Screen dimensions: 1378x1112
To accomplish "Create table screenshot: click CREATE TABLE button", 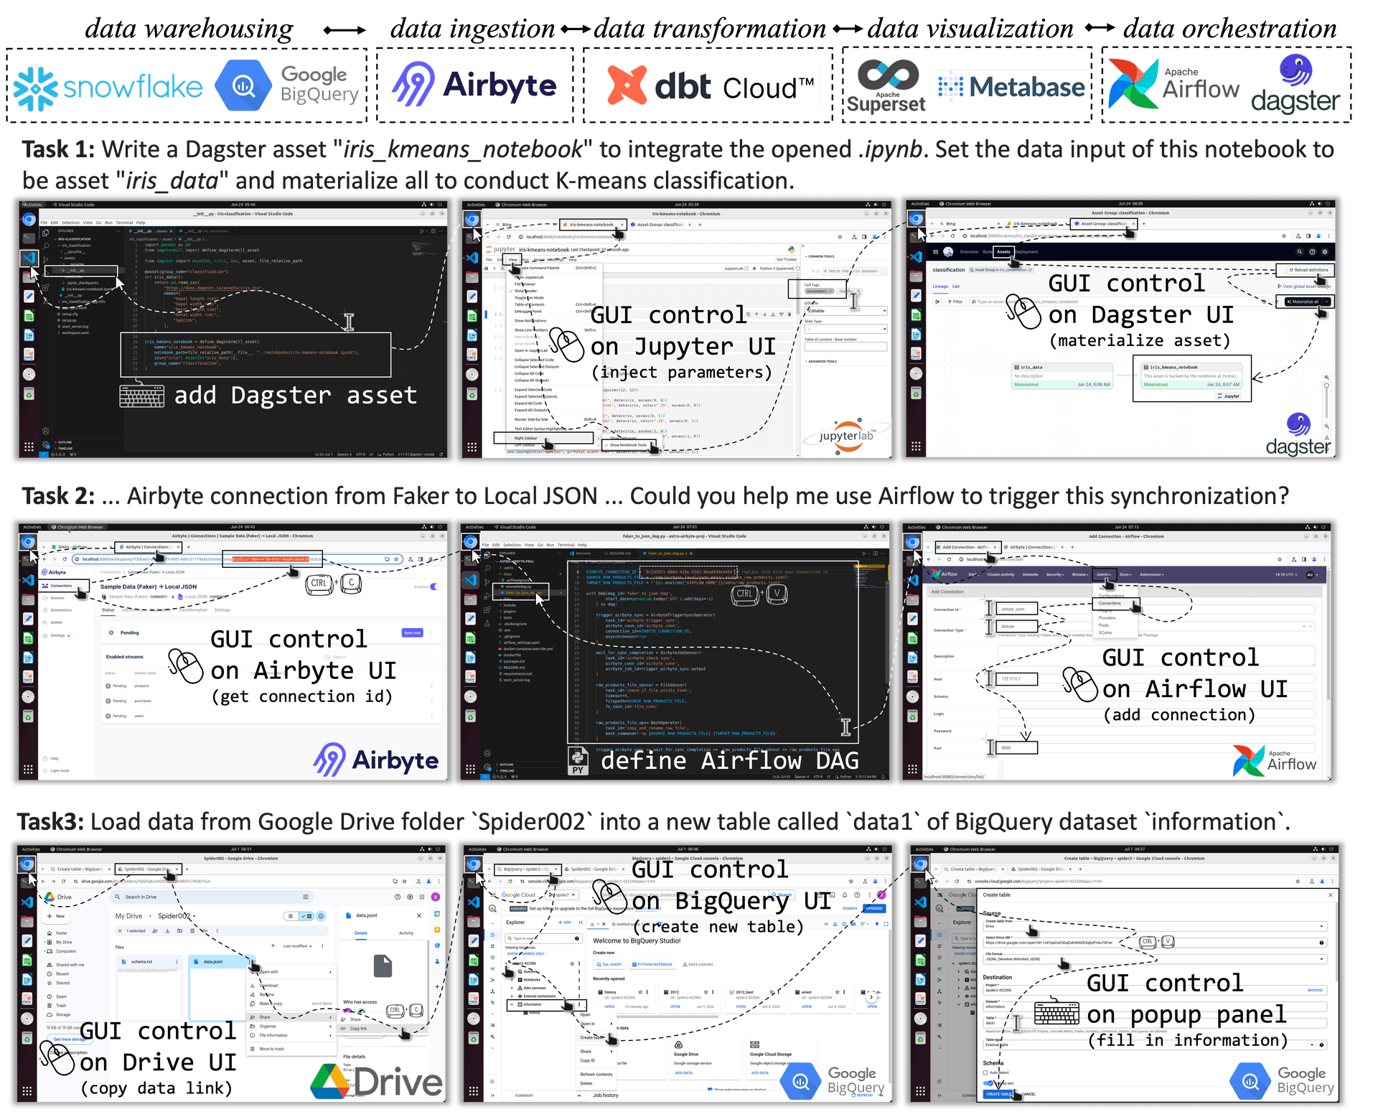I will pos(998,1094).
